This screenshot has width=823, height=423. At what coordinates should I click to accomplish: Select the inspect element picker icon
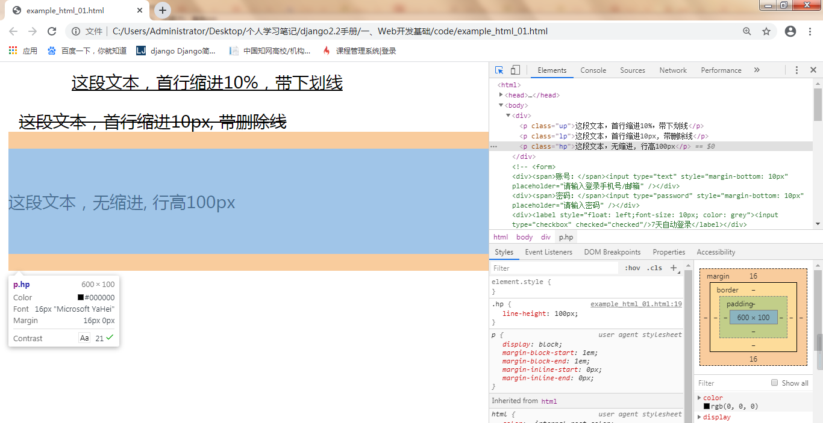tap(499, 70)
